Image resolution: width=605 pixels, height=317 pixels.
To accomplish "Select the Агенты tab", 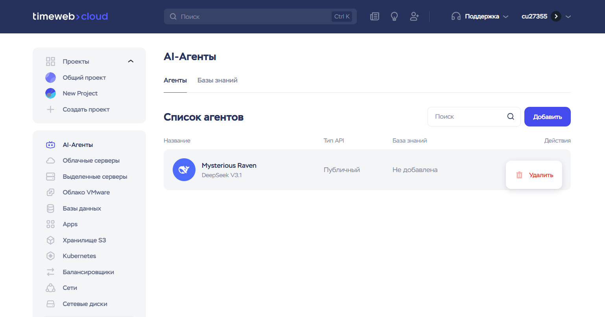I will tap(175, 81).
